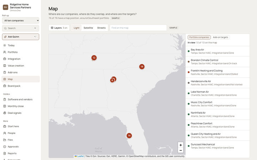Click the red status dot for Franklin Heating
Viewport: 257px width, 160px height.
[x=188, y=72]
